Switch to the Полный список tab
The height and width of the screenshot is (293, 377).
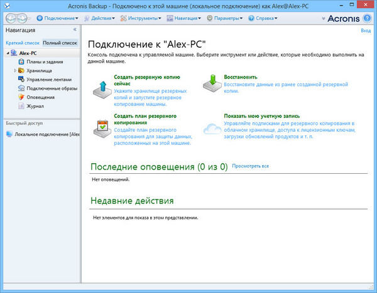(60, 43)
